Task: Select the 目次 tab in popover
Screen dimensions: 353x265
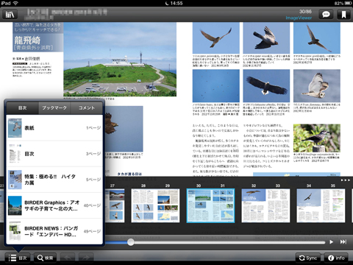Action: pyautogui.click(x=23, y=107)
